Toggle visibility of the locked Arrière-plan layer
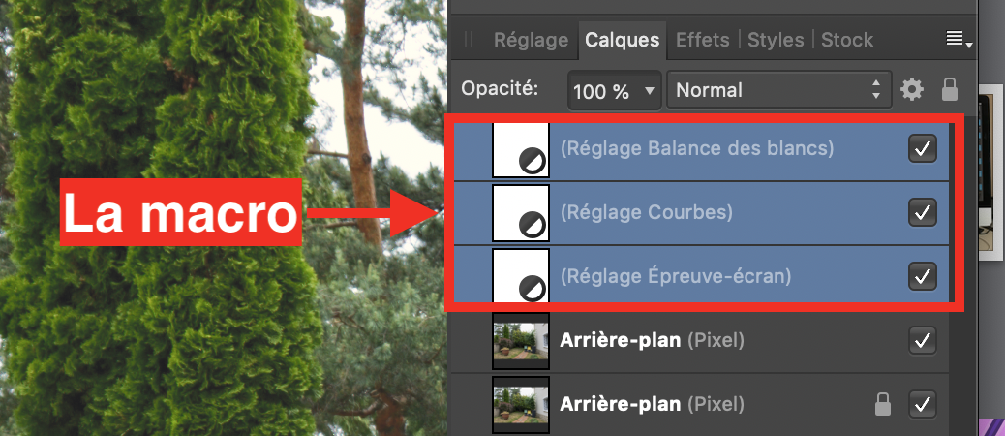 [x=923, y=404]
